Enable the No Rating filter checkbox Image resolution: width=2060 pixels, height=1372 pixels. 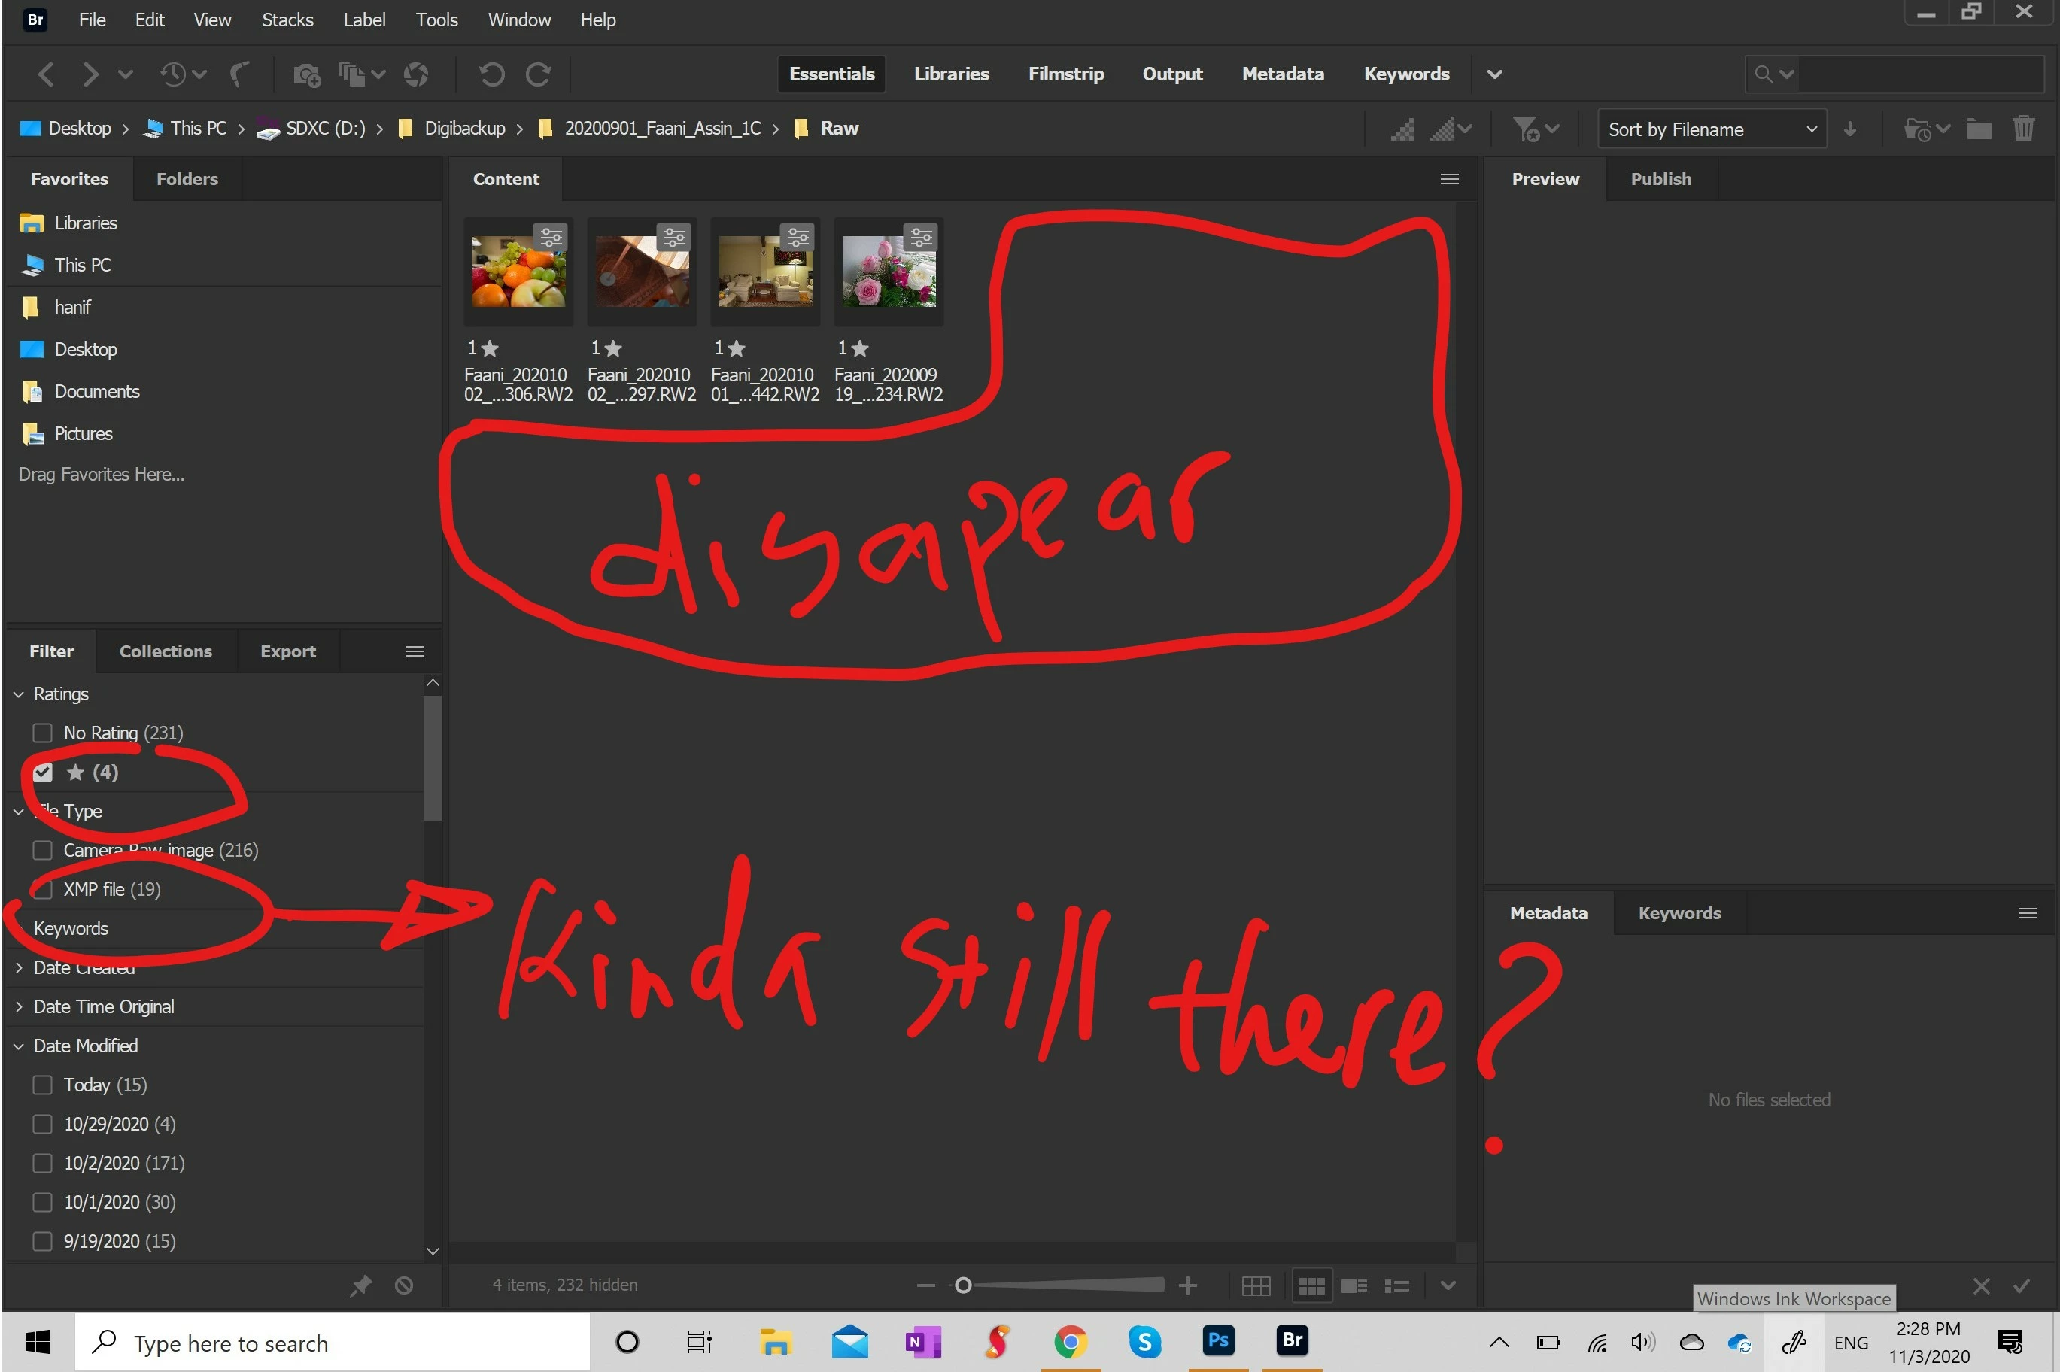click(x=42, y=733)
